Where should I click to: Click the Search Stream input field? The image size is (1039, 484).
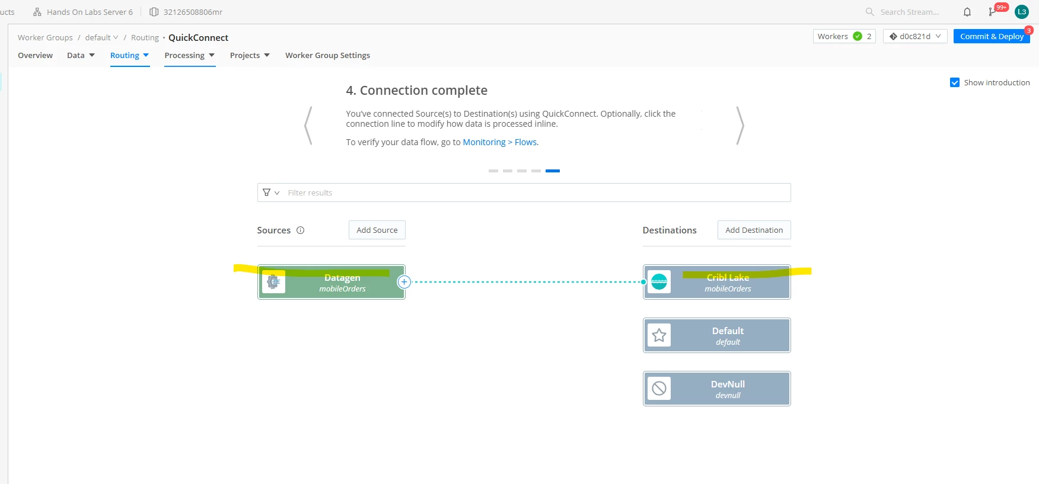pyautogui.click(x=909, y=12)
